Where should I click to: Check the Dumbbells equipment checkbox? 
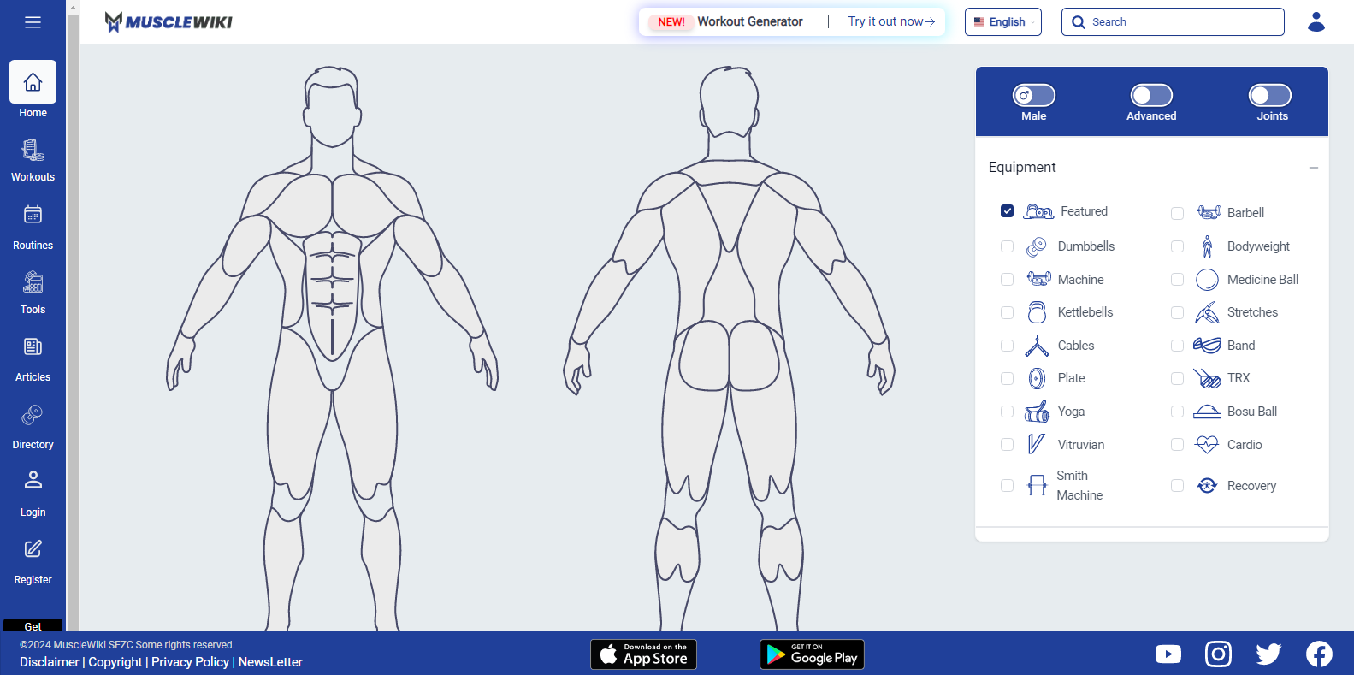1007,246
